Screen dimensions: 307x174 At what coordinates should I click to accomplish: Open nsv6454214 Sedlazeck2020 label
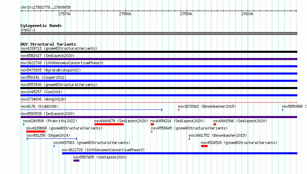click(177, 121)
